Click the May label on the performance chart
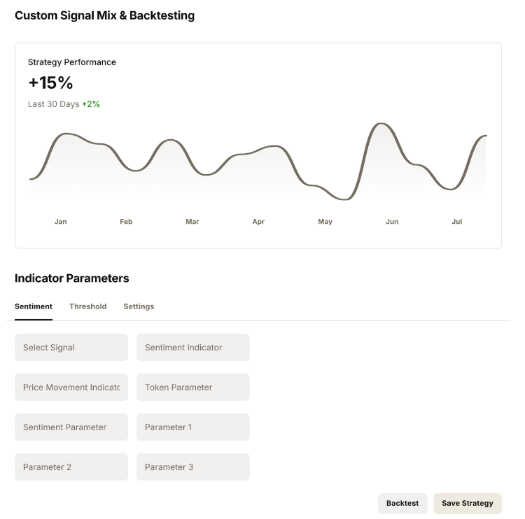This screenshot has width=525, height=519. [x=325, y=222]
